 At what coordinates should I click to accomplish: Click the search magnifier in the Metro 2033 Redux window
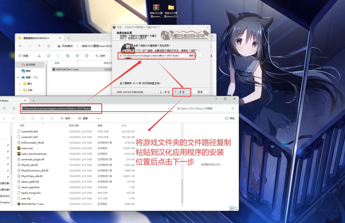[233, 109]
